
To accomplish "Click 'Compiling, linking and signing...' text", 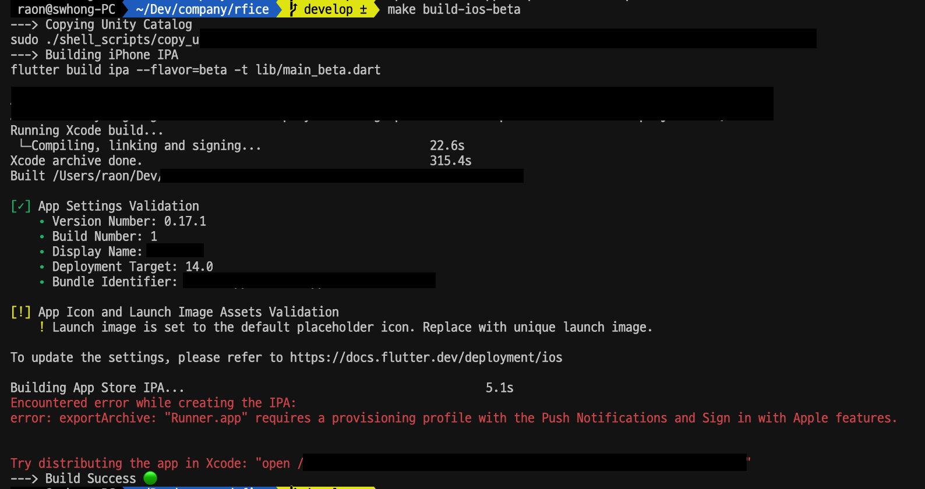I will tap(146, 146).
